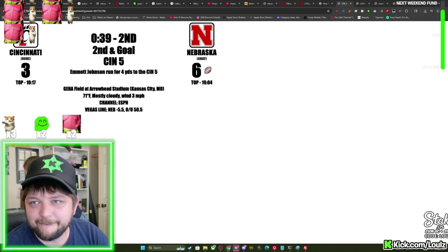Click the CINCINNATI team name
This screenshot has height=252, width=448.
[x=26, y=52]
